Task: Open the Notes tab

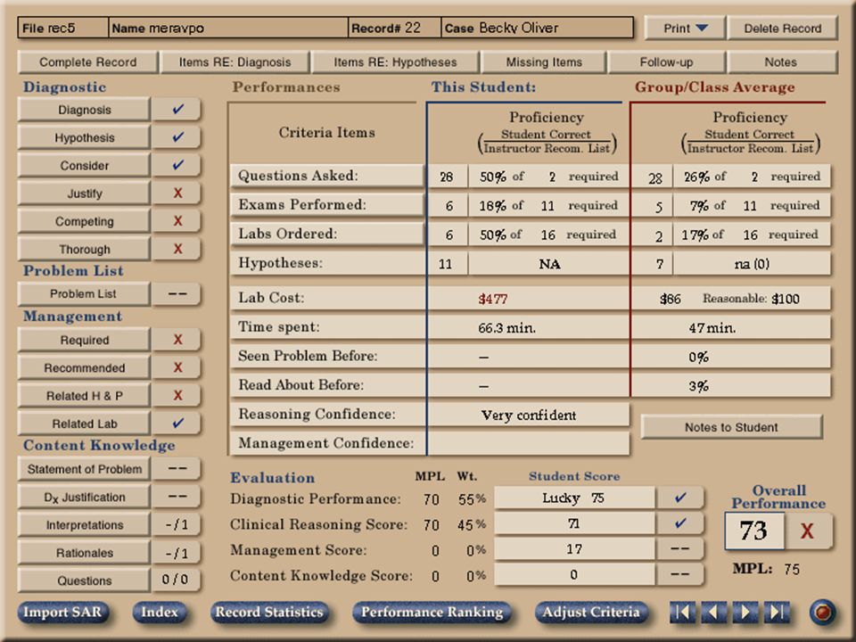Action: tap(781, 62)
